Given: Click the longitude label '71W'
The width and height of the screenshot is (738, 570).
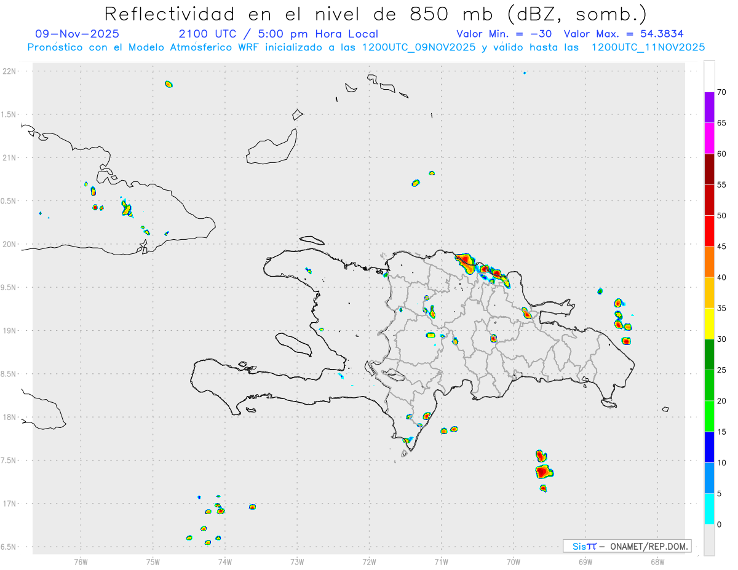Looking at the screenshot, I should [441, 561].
